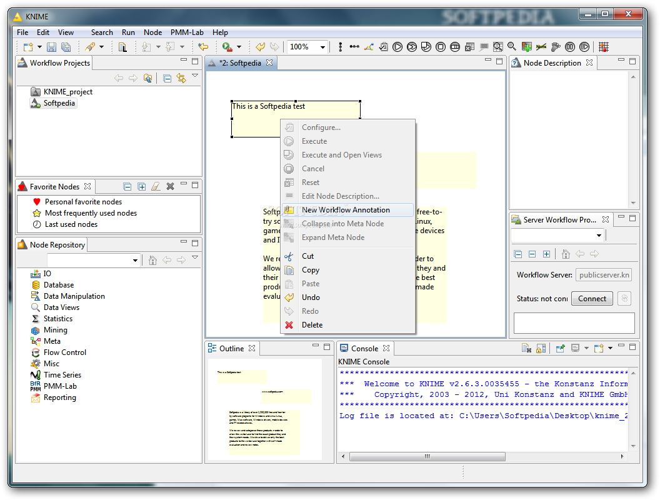Open the Node menu
Viewport: 660px width, 500px height.
152,32
